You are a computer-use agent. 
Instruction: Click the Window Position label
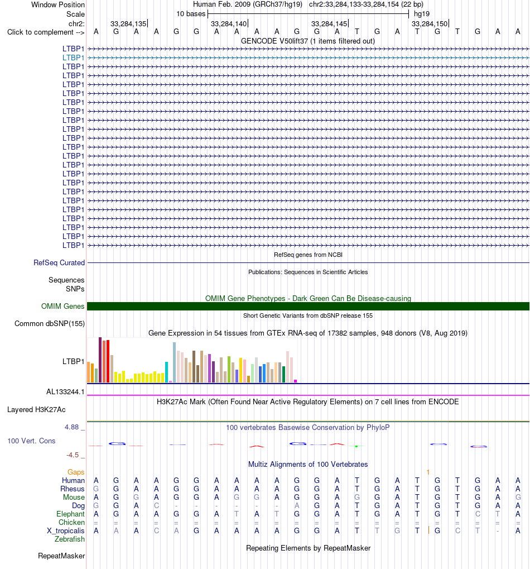(x=58, y=4)
